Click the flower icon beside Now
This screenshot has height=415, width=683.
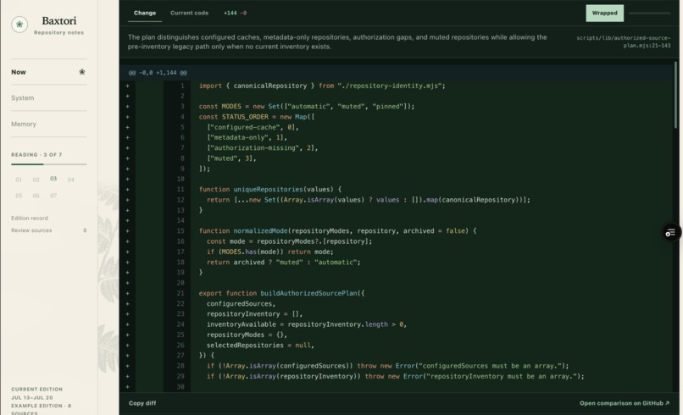(82, 72)
